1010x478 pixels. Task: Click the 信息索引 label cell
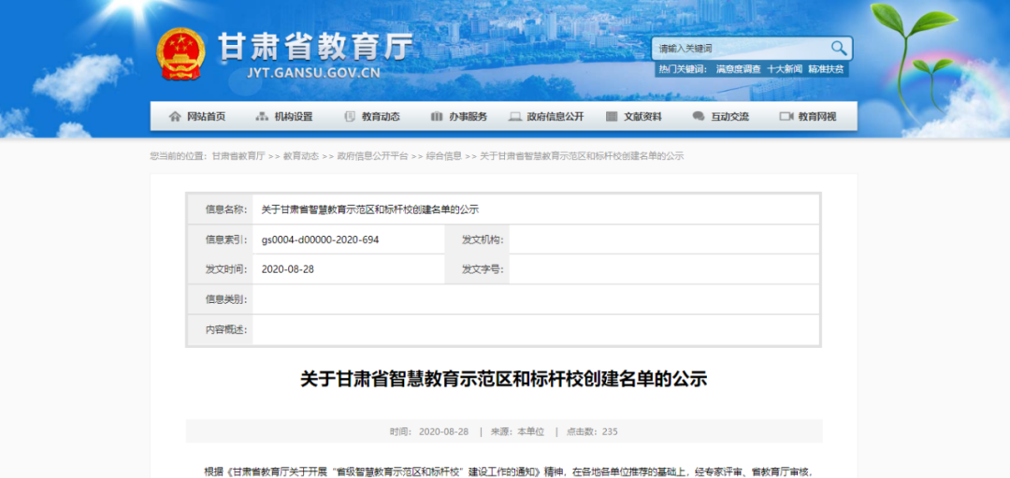(x=221, y=239)
